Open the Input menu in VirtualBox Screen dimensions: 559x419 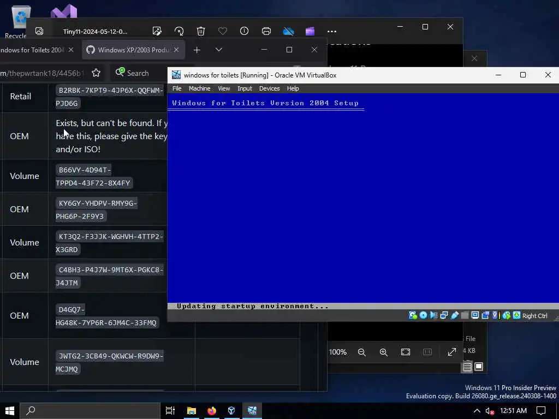click(x=245, y=88)
